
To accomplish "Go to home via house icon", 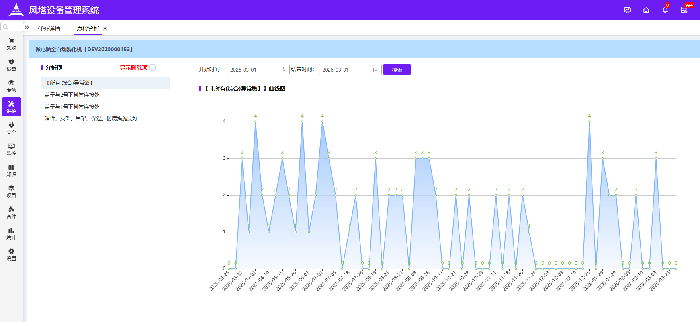I will (646, 10).
